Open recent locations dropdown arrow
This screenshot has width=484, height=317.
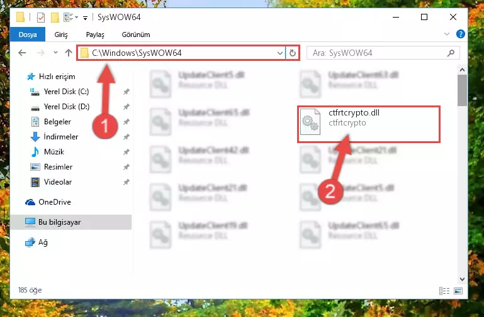(x=55, y=53)
